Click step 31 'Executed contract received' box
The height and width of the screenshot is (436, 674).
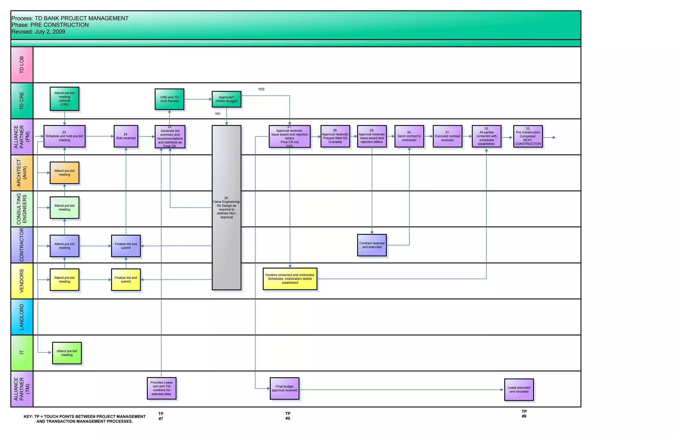coord(448,136)
